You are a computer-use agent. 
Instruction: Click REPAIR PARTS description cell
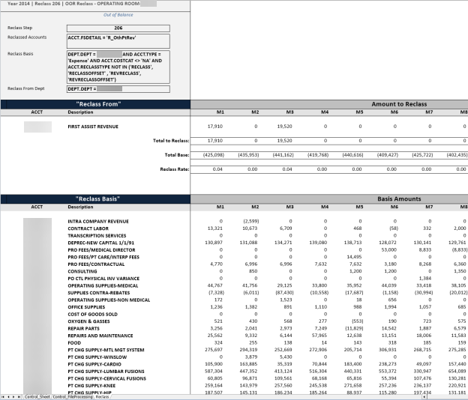[83, 329]
